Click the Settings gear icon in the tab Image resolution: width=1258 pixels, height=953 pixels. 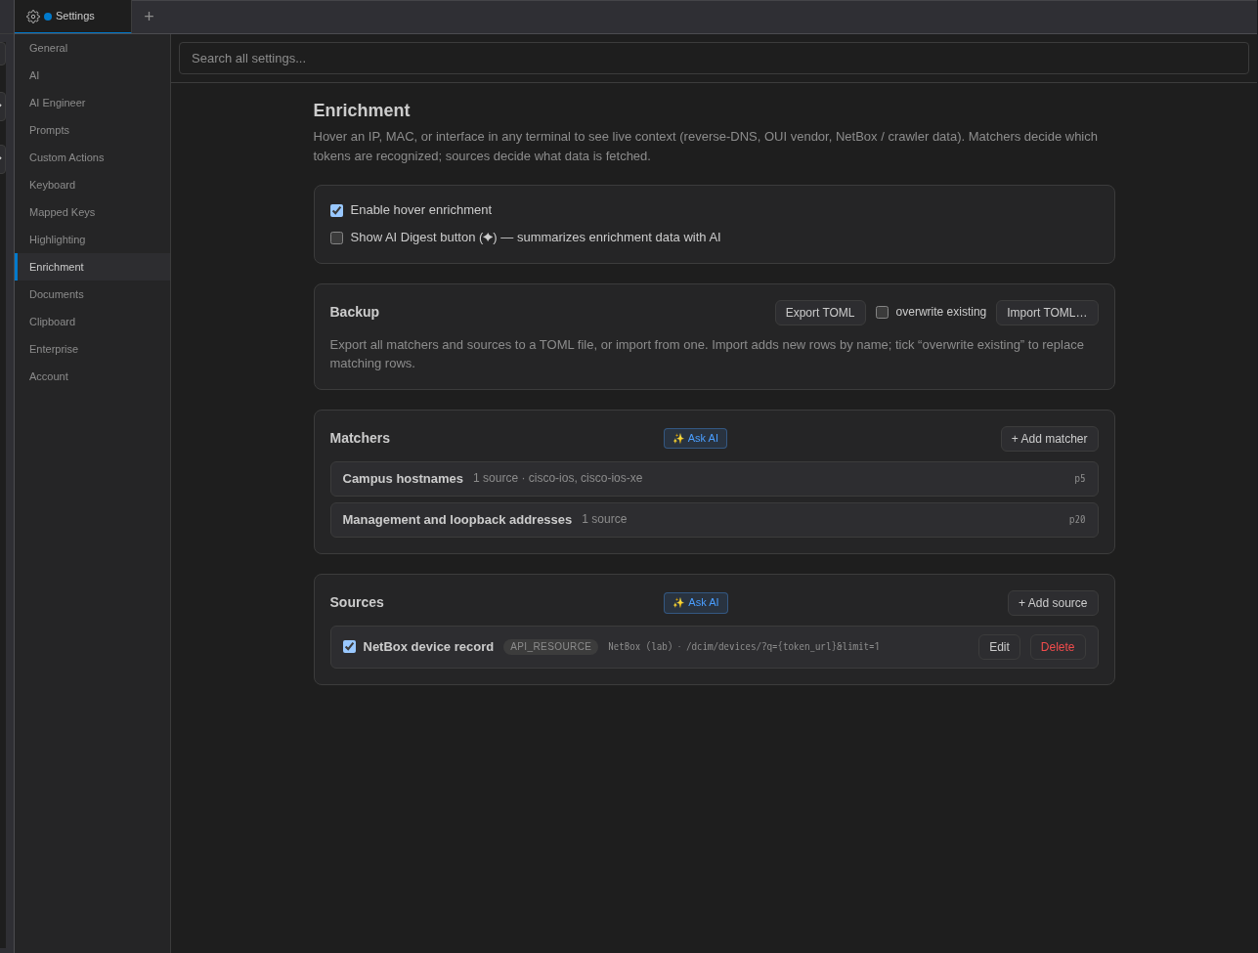pos(33,17)
